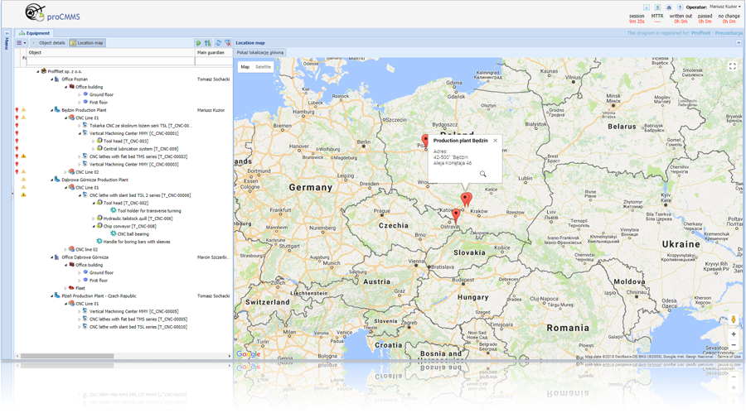Click the clear filter toolbar icon
The image size is (746, 413).
click(227, 43)
